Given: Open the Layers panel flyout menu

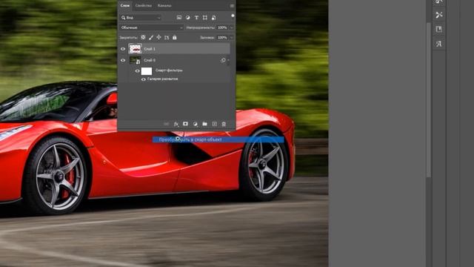Looking at the screenshot, I should pyautogui.click(x=232, y=6).
